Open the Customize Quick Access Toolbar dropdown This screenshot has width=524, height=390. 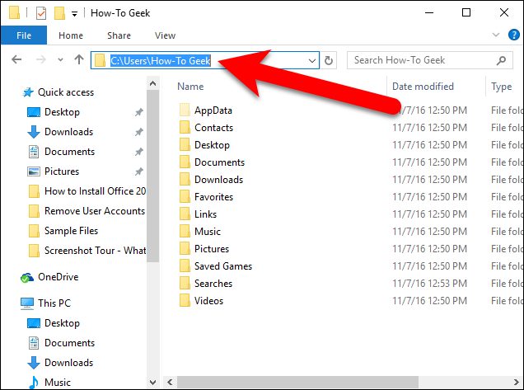74,14
